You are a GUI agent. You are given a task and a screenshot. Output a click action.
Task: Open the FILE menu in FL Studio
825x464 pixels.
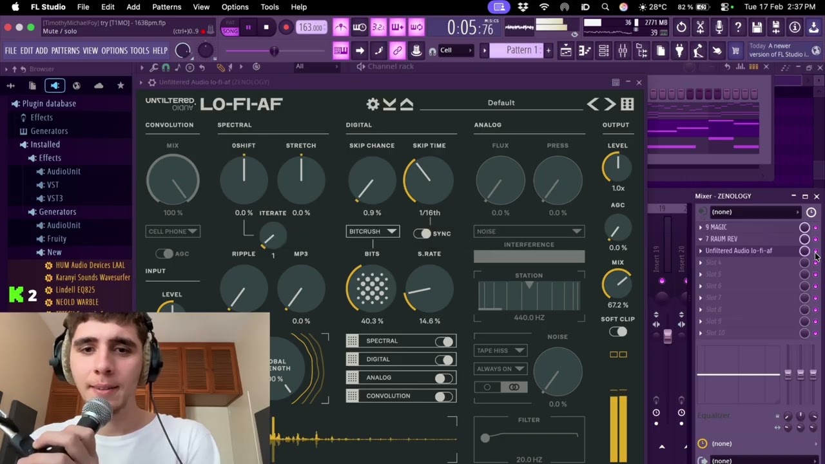11,50
